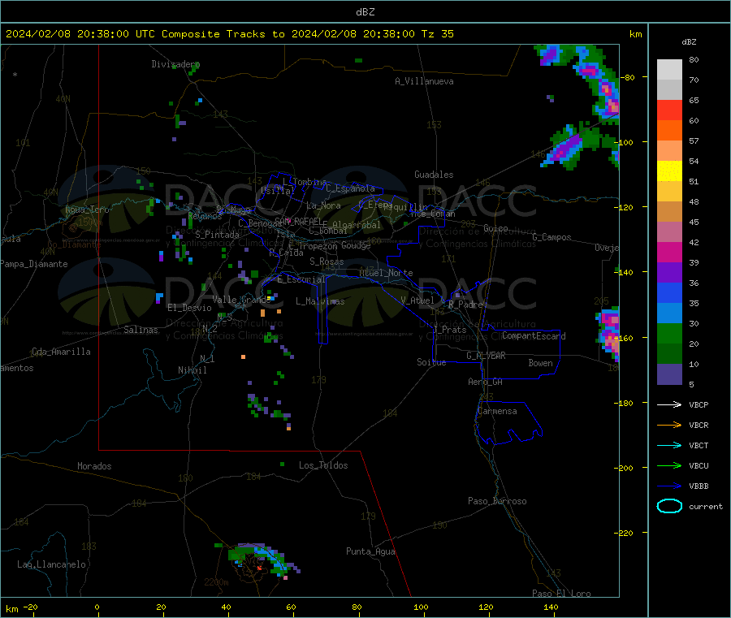
Task: Click the 'R_Padre' map label
Action: tap(465, 305)
